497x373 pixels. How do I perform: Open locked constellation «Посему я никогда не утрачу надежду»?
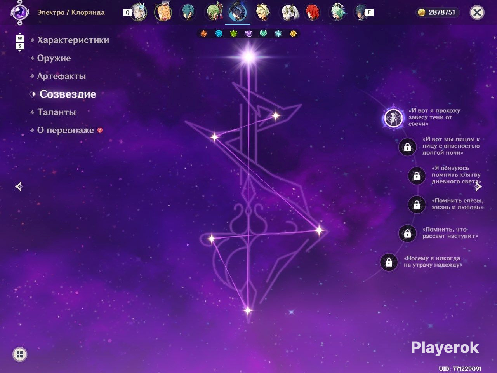click(x=389, y=263)
